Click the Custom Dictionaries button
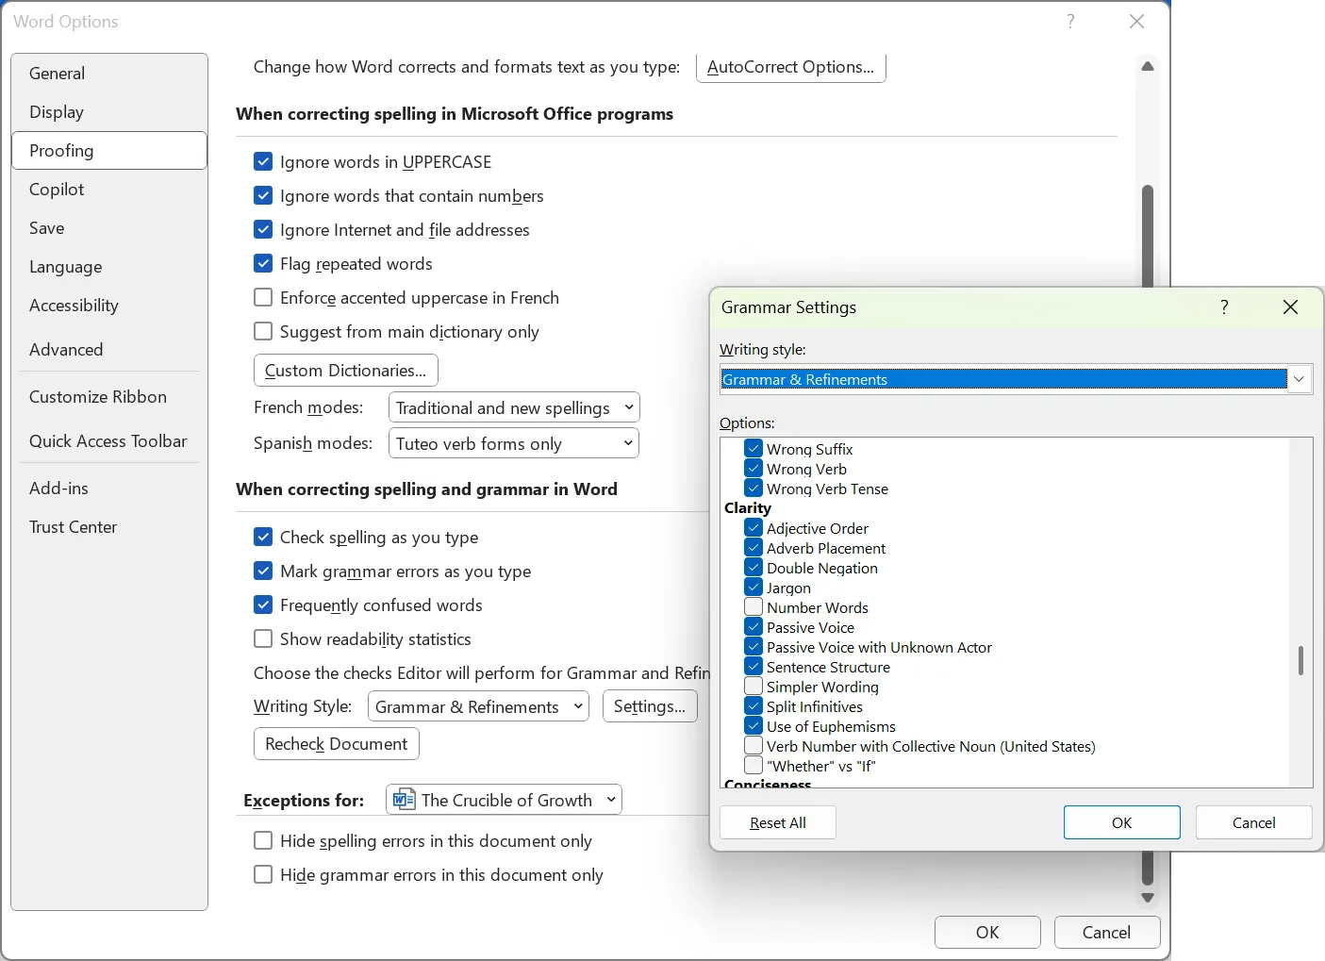This screenshot has width=1325, height=961. pos(345,371)
